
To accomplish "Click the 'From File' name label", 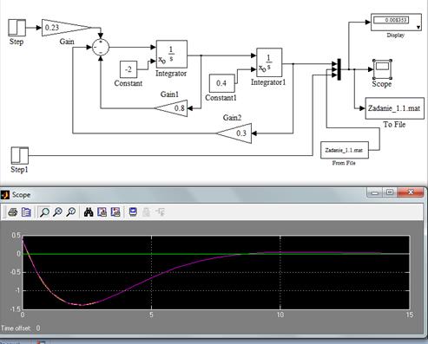I will (344, 163).
